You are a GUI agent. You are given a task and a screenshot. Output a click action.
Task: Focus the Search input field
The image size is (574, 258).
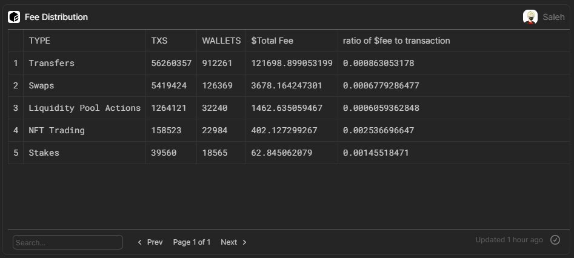(x=68, y=242)
